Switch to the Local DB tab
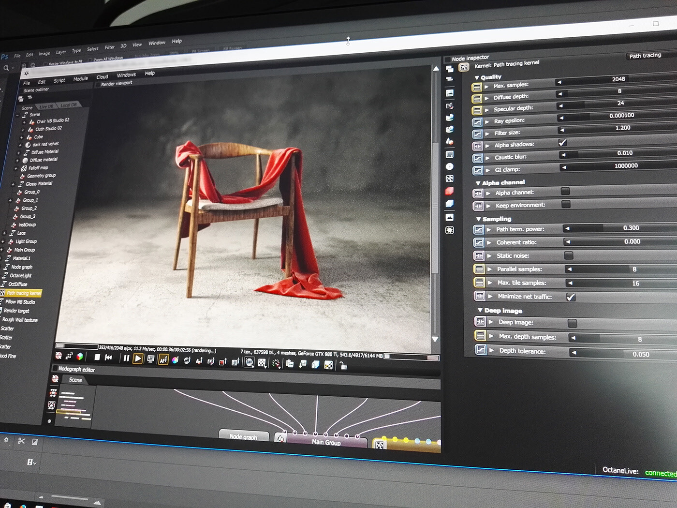Screen dimensions: 677x508 68,105
